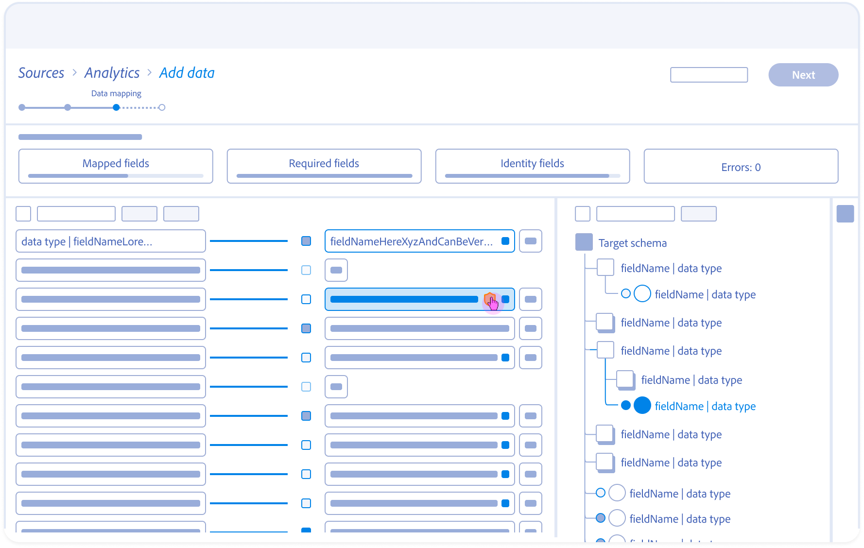Viewport: 864px width, 548px height.
Task: Click small button in second mapping row
Action: [336, 270]
